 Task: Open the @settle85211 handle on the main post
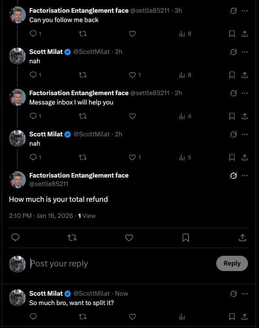[x=49, y=184]
